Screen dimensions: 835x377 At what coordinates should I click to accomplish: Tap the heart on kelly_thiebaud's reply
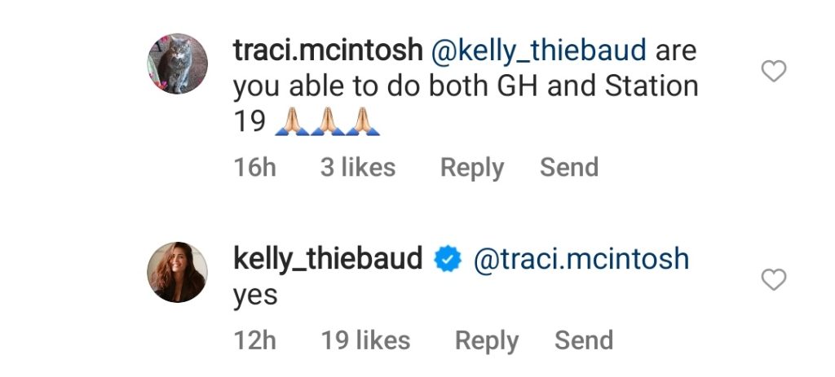tap(773, 280)
